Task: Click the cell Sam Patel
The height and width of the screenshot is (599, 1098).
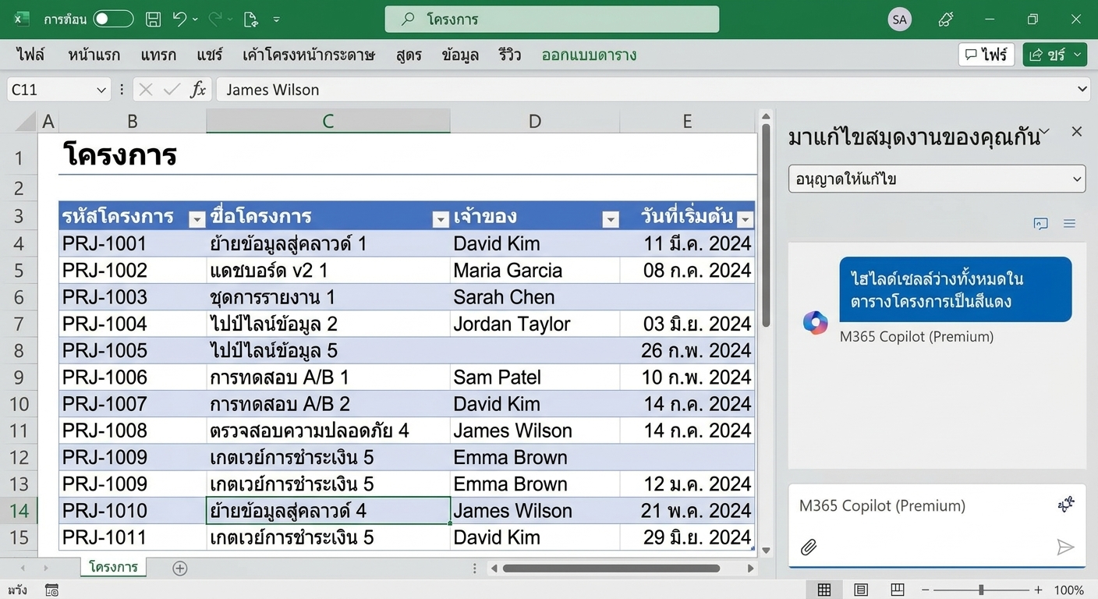Action: point(535,377)
